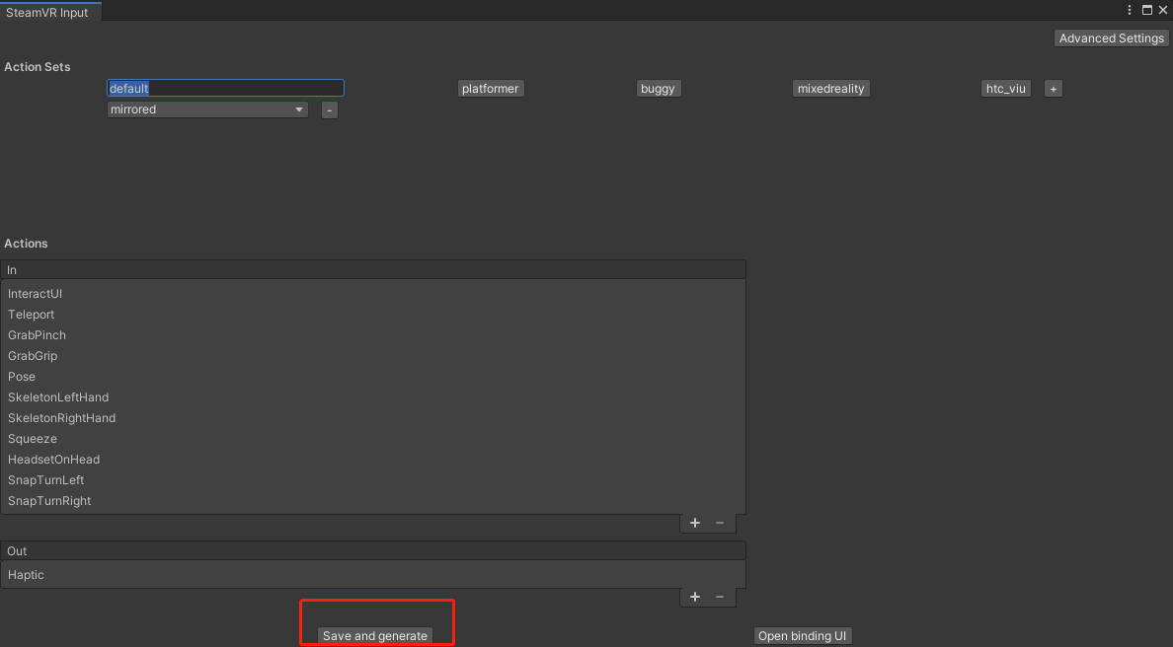
Task: Add a new Out action
Action: pyautogui.click(x=695, y=597)
